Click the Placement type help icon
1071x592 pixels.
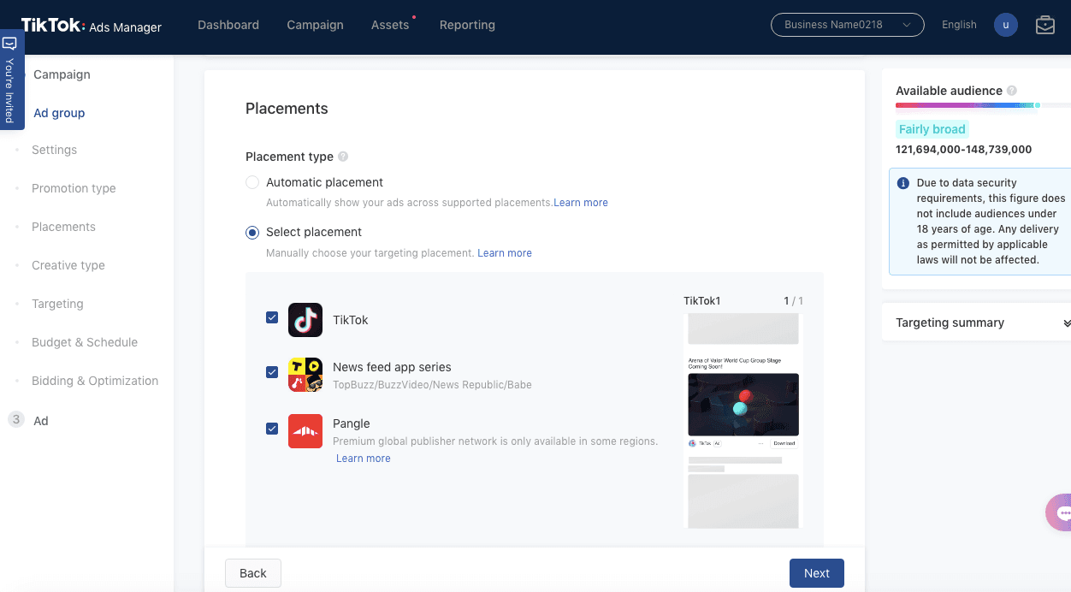click(x=343, y=157)
